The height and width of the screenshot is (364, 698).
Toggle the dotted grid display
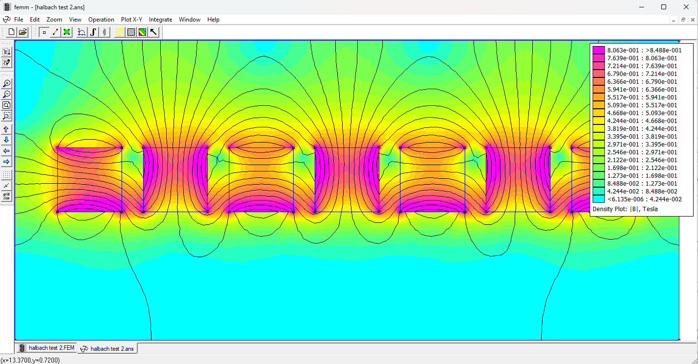(6, 175)
